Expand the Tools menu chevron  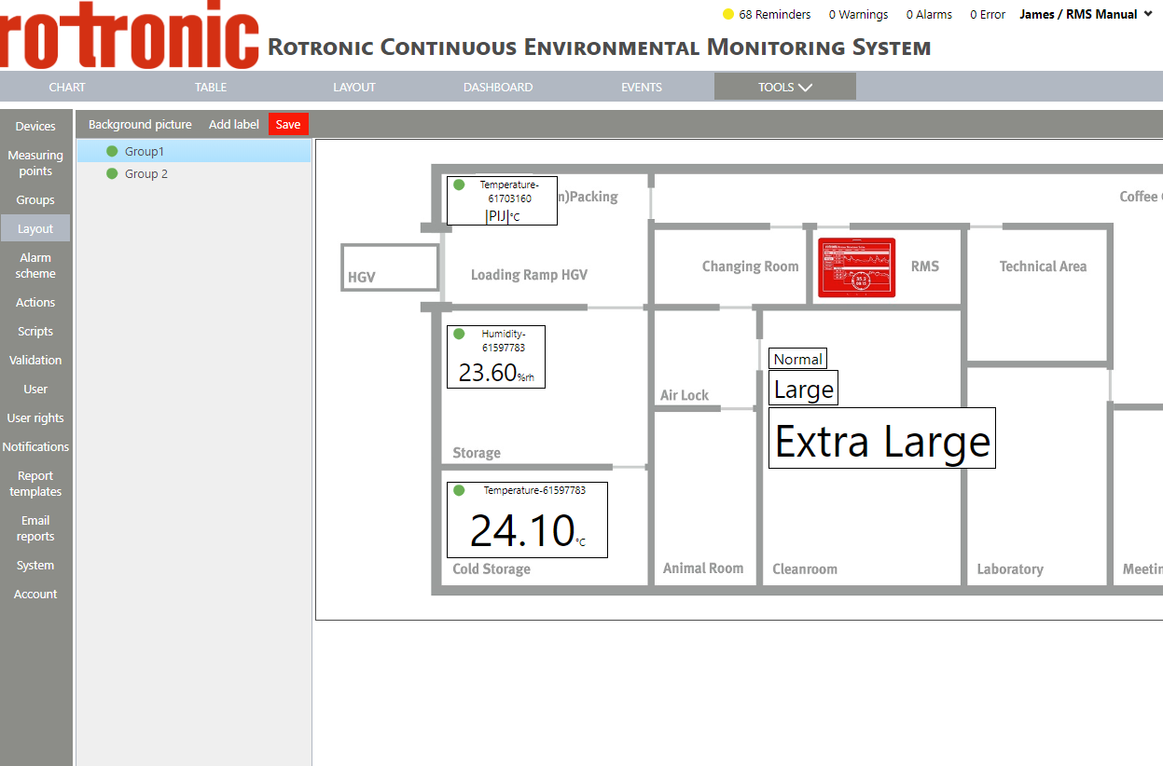(x=806, y=87)
